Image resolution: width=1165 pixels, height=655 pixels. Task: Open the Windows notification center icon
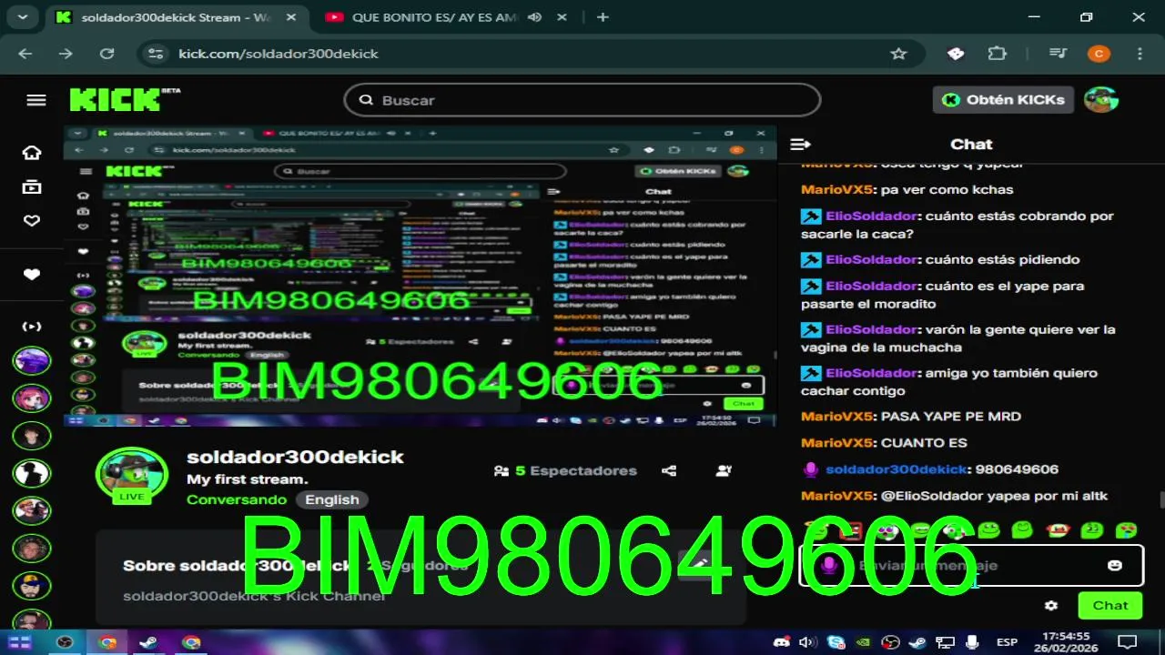click(x=1127, y=642)
